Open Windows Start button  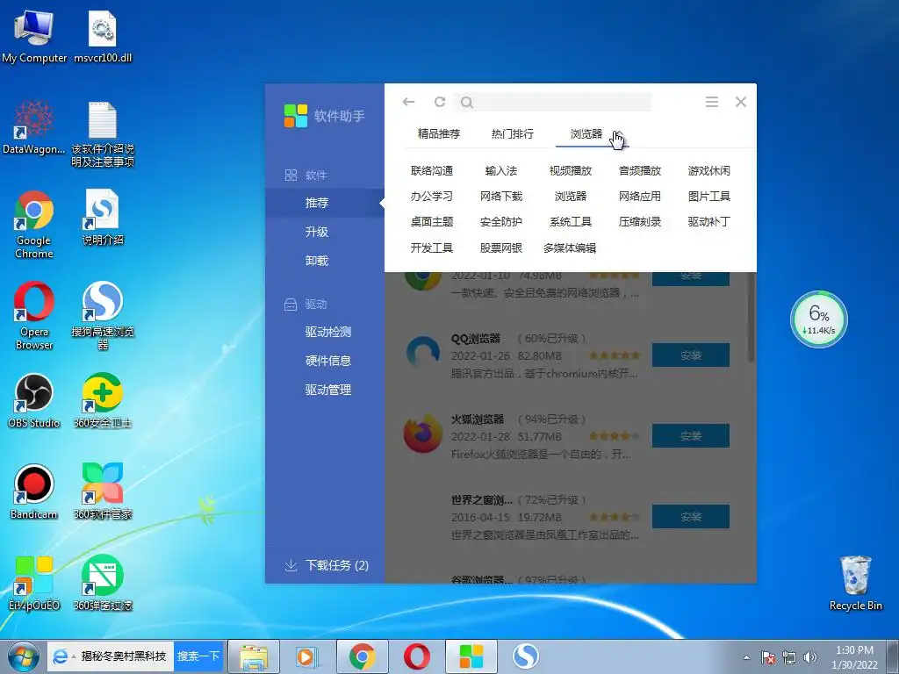23,656
